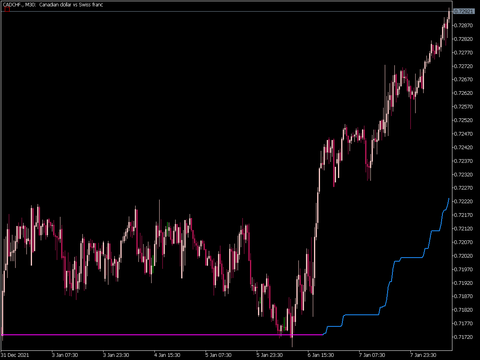Click the 7 Jan 07:30 time axis label
Viewport: 480px width, 360px height.
pos(372,355)
